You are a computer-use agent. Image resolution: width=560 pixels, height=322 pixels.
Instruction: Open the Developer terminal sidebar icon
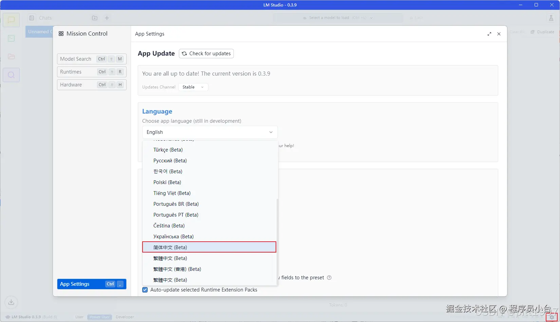(11, 38)
